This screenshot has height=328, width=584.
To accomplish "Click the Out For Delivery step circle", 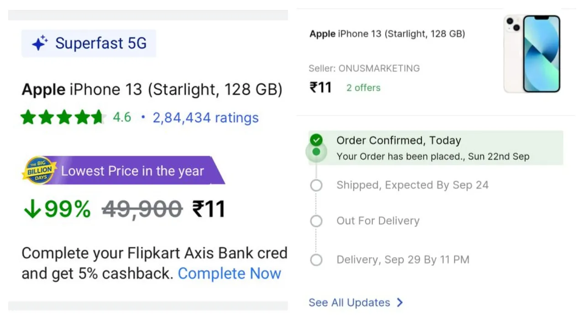I will coord(316,221).
